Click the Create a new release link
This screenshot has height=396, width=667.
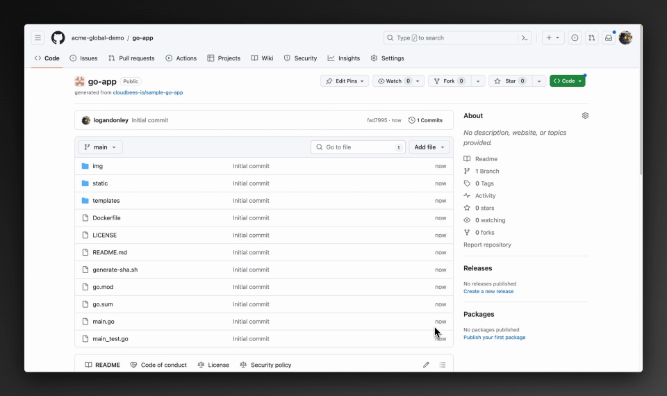pos(488,292)
